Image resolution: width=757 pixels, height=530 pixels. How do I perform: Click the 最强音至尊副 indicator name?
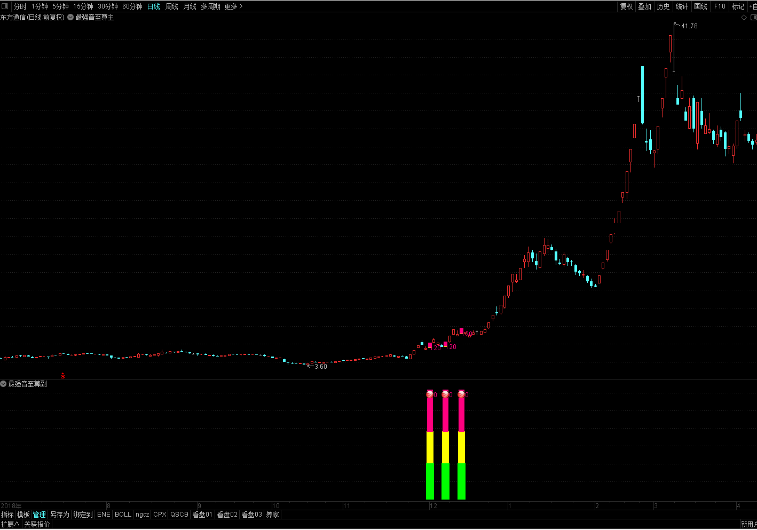point(27,384)
